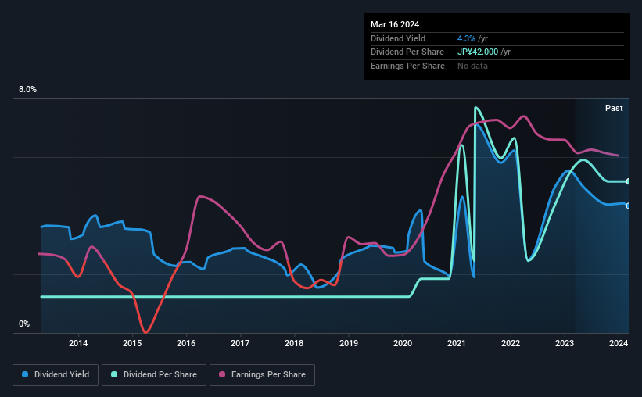The image size is (642, 397).
Task: Click the No data earnings value
Action: (x=472, y=66)
